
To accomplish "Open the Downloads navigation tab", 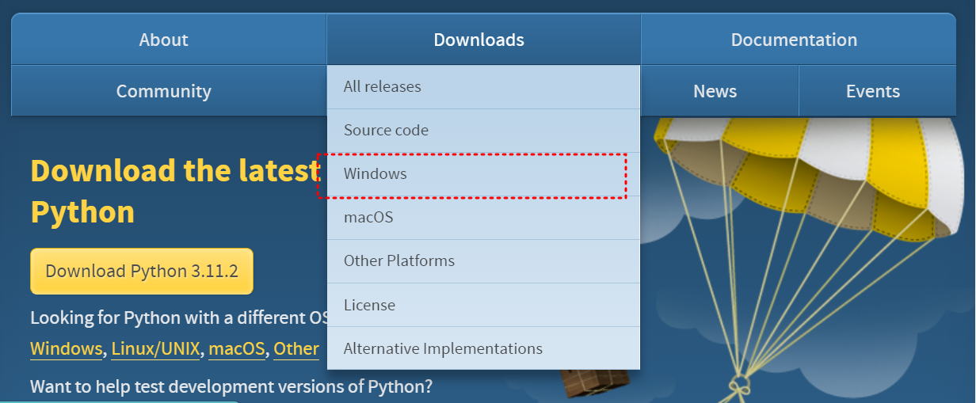I will 483,40.
